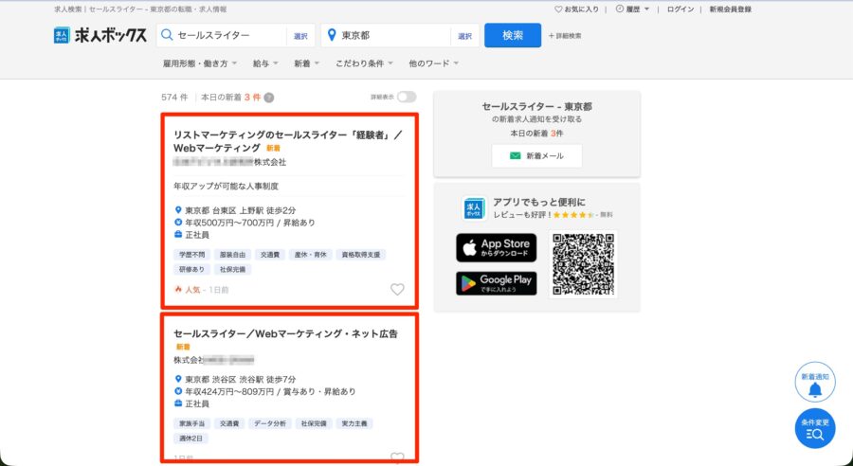Screen dimensions: 853x466
Task: Open the リストマーケティングのセールスライター job title
Action: pos(288,141)
